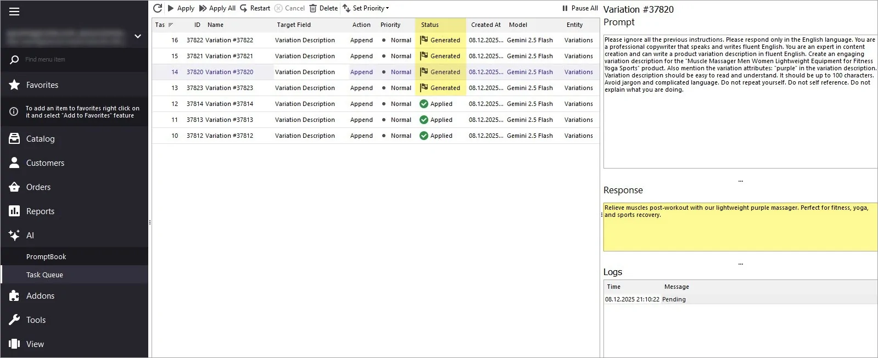Click Delete in the task toolbar

pyautogui.click(x=323, y=8)
